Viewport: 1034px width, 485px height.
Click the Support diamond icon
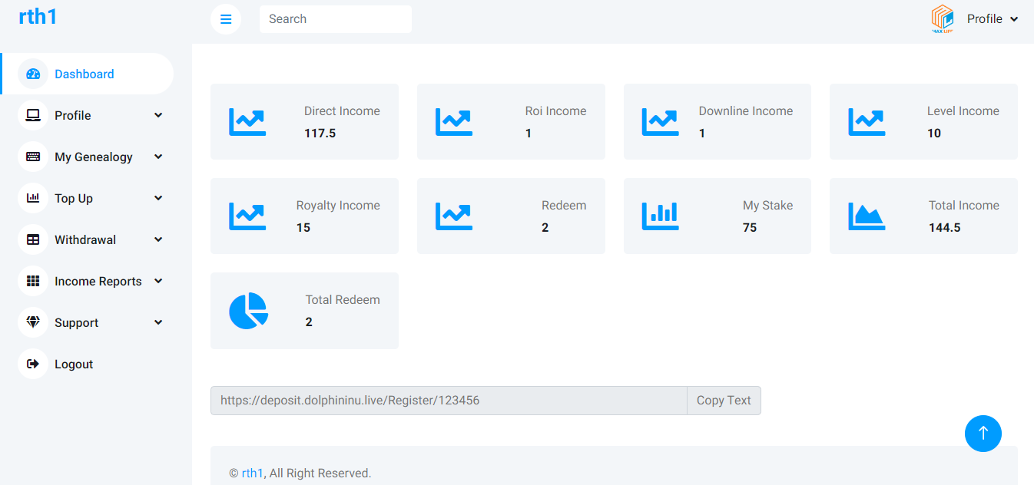(33, 323)
